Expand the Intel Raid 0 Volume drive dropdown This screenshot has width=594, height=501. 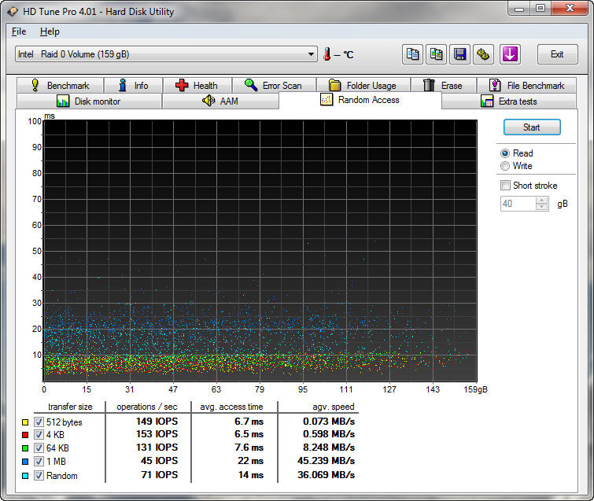click(312, 54)
